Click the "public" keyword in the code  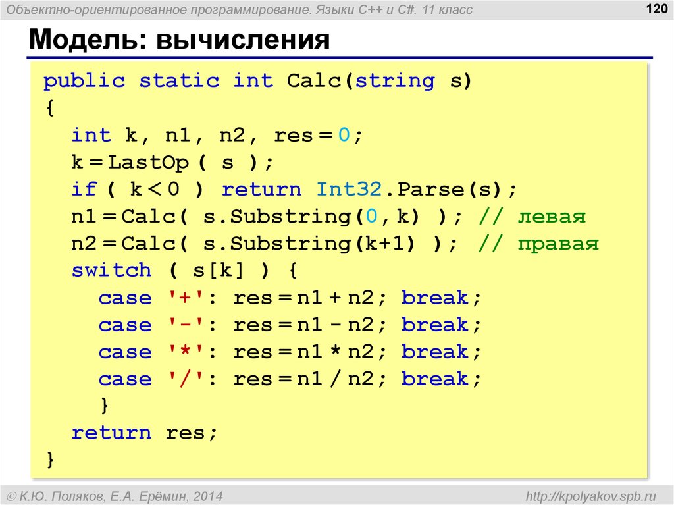coord(84,81)
